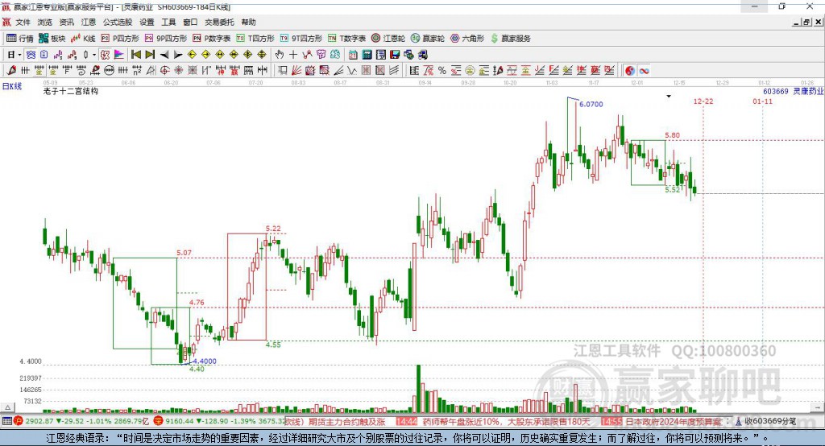The width and height of the screenshot is (825, 446).
Task: Open the 江恩轮 Gann wheel
Action: pos(388,39)
